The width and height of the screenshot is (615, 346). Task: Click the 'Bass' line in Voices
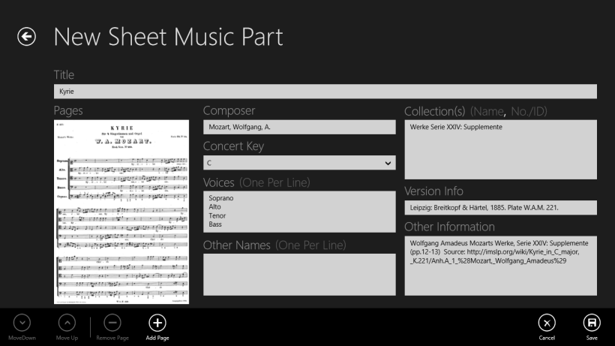point(215,224)
